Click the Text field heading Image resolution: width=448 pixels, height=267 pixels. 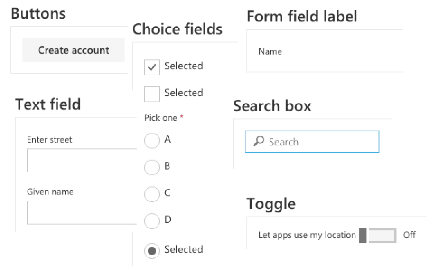[x=48, y=104]
